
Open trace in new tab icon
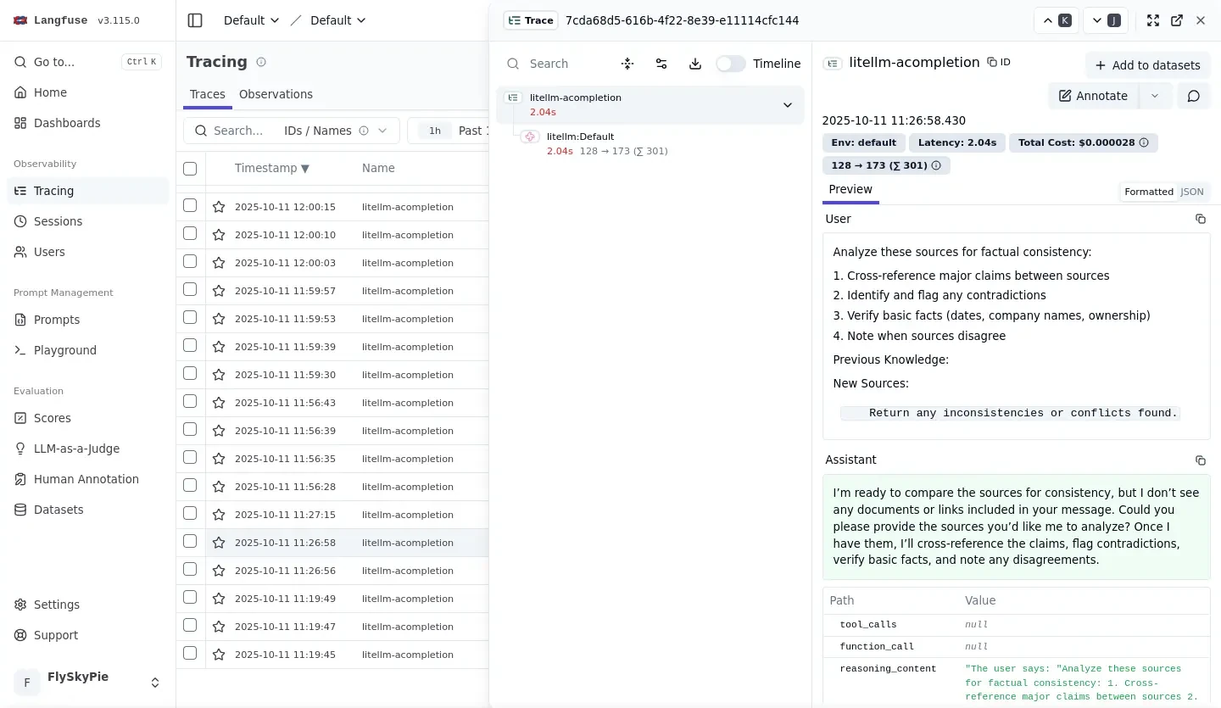1177,20
